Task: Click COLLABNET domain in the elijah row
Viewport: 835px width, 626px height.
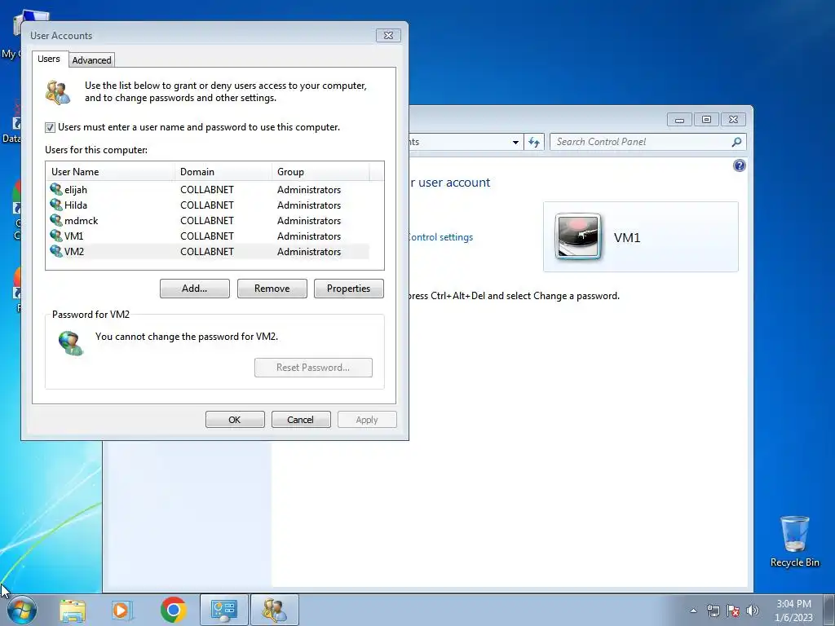Action: click(206, 189)
